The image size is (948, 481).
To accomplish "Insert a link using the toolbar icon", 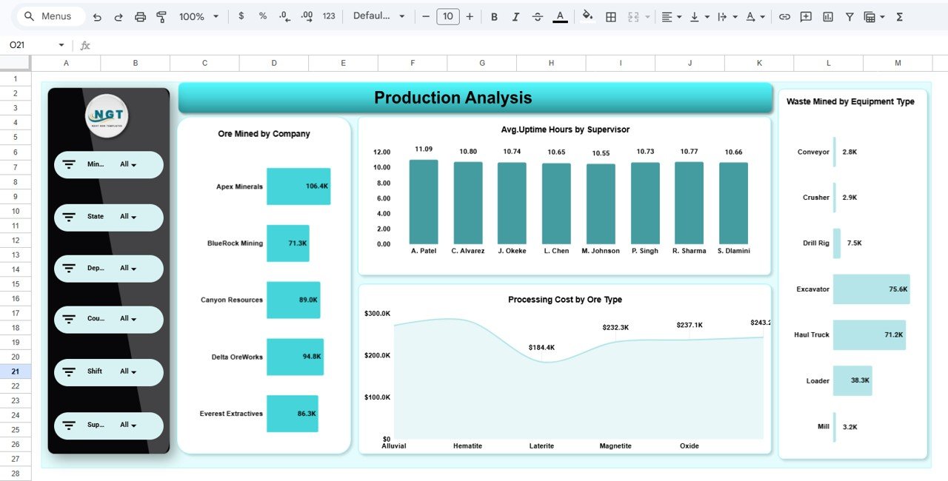I will pos(784,16).
